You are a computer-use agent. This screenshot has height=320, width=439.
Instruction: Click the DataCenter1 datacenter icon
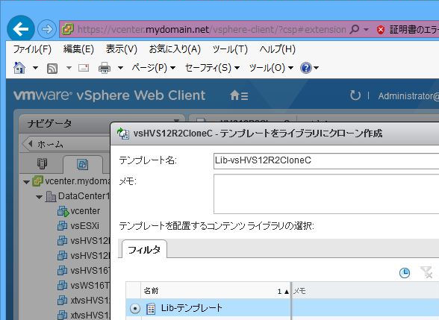pos(51,196)
